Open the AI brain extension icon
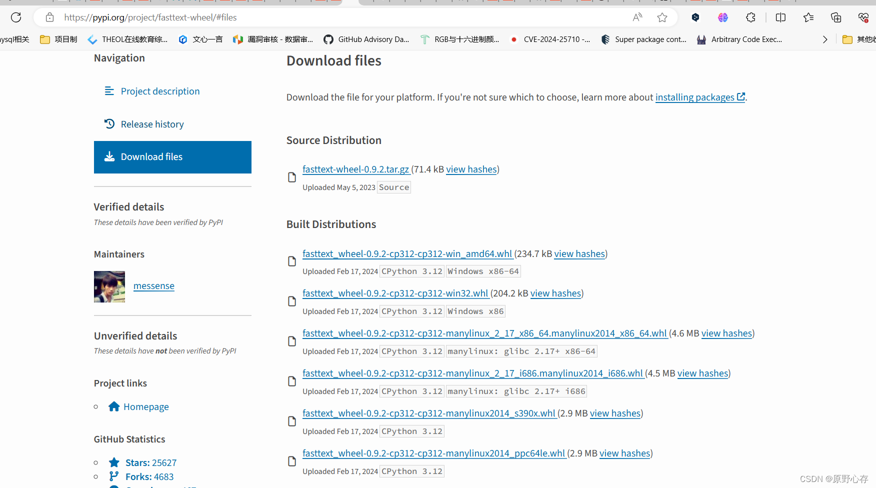The image size is (876, 488). point(722,17)
